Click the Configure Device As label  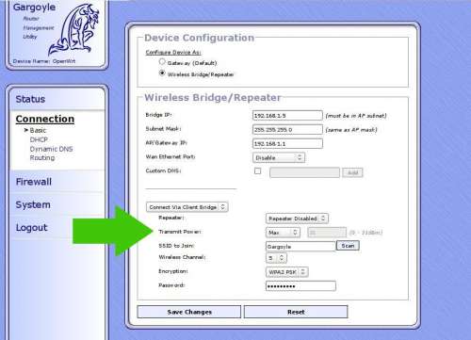[x=173, y=52]
